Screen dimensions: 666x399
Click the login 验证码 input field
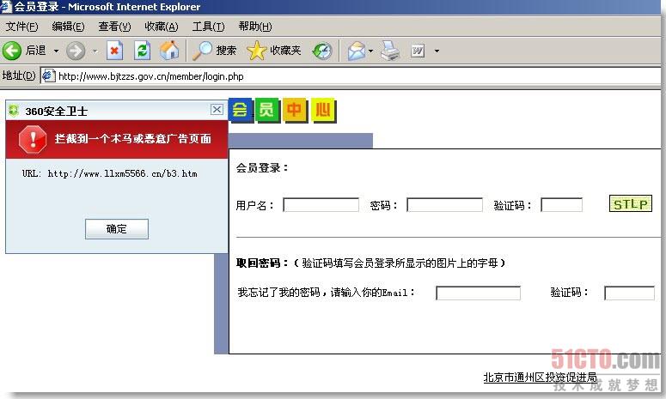[x=561, y=205]
